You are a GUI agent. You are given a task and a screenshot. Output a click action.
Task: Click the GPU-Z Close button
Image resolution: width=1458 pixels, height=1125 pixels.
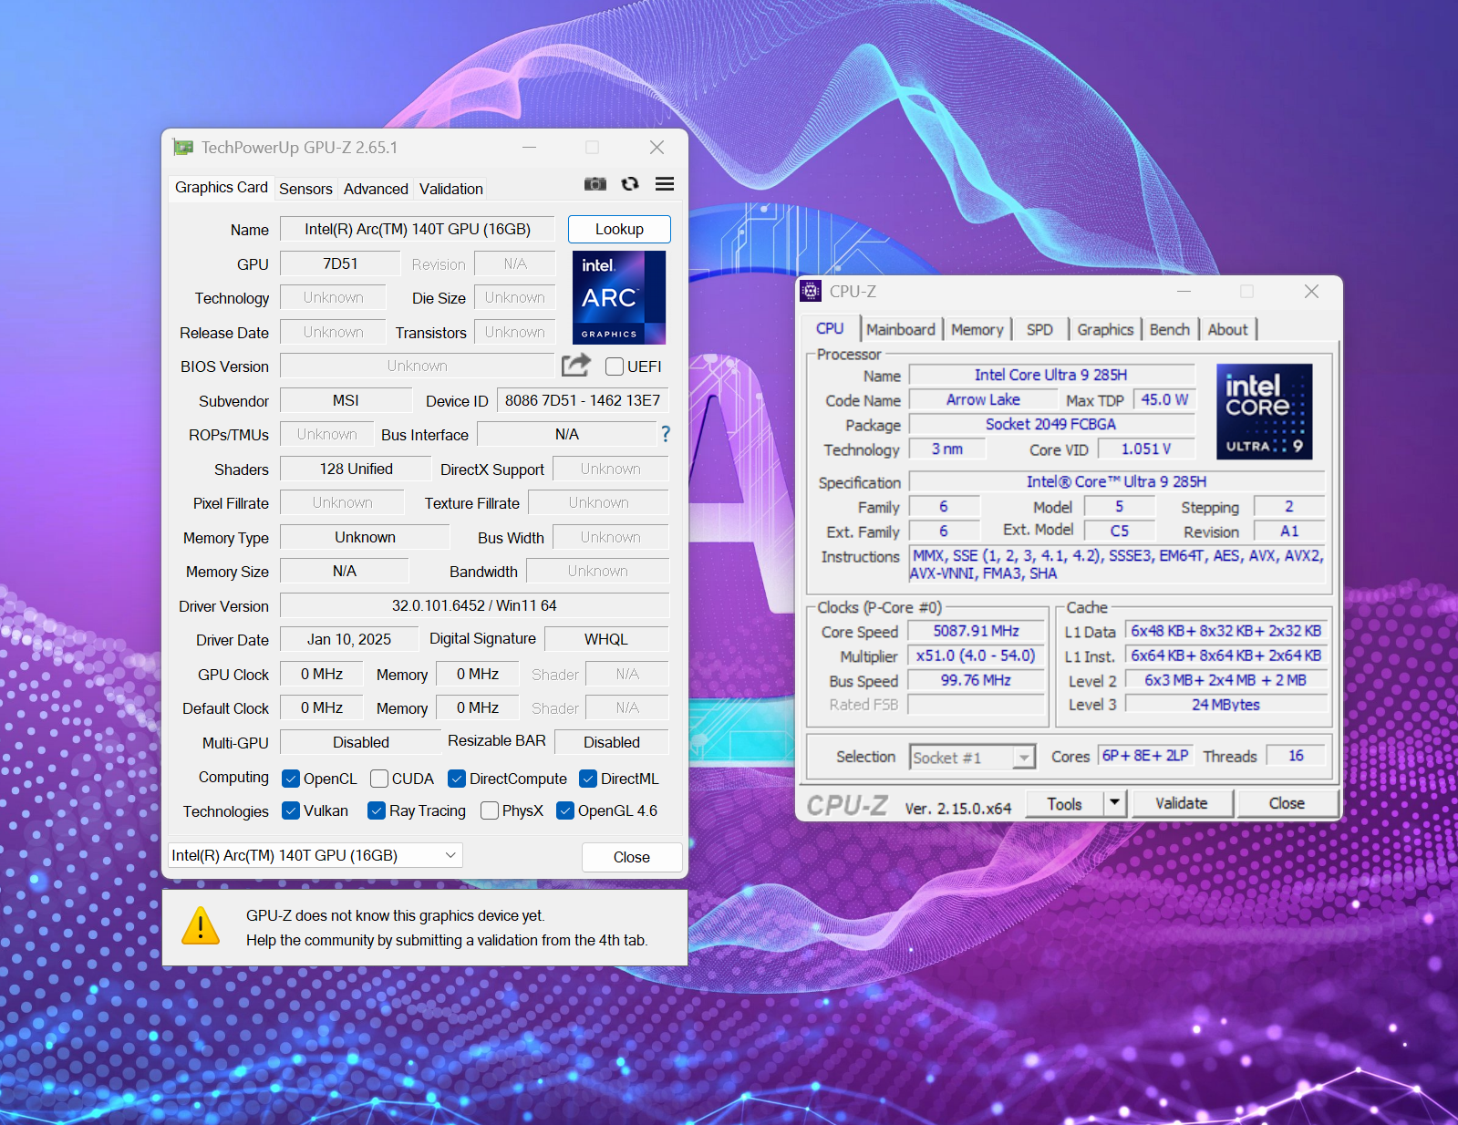(x=631, y=857)
